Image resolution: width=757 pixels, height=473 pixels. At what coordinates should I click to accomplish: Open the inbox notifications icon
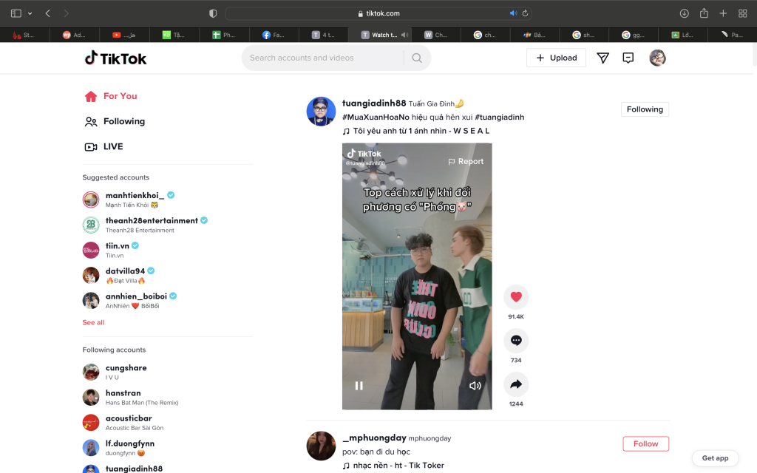tap(628, 58)
